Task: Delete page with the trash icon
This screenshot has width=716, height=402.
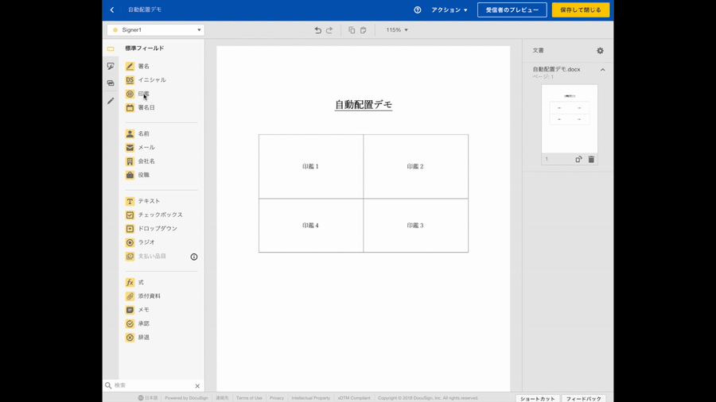Action: tap(591, 159)
